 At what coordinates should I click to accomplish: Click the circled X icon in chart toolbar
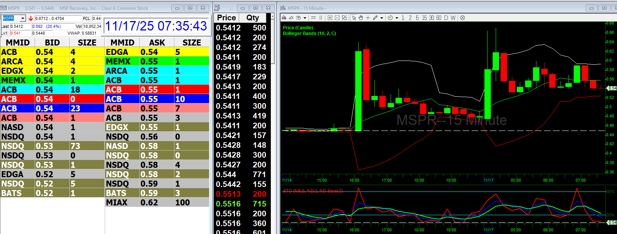463,18
